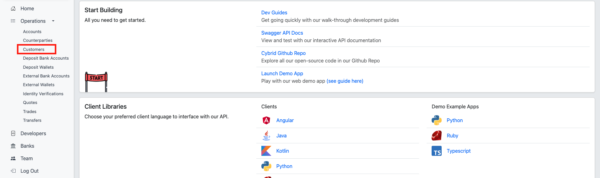Click Launch Demo App link
The width and height of the screenshot is (600, 178).
(282, 73)
